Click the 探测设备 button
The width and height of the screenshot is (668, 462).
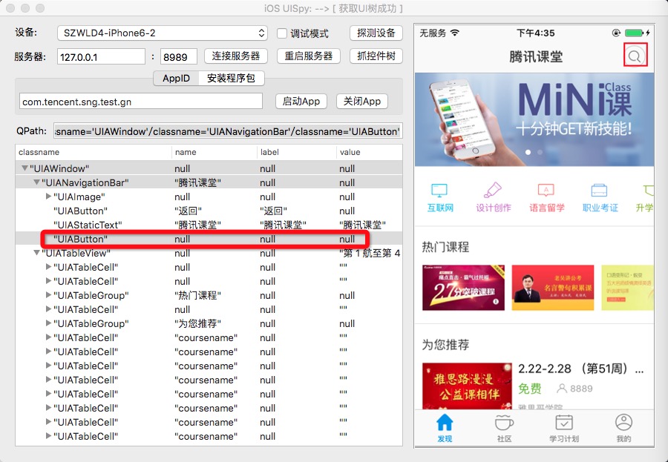(376, 33)
